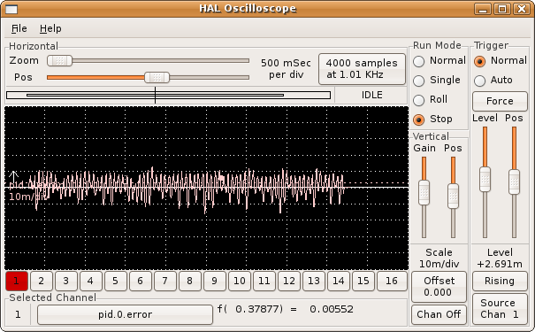Select channel 15 button

pos(363,282)
